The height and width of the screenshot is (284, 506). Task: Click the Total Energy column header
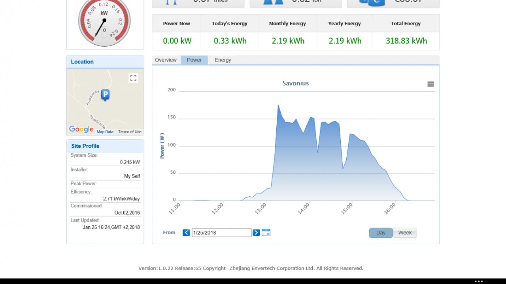(x=406, y=23)
